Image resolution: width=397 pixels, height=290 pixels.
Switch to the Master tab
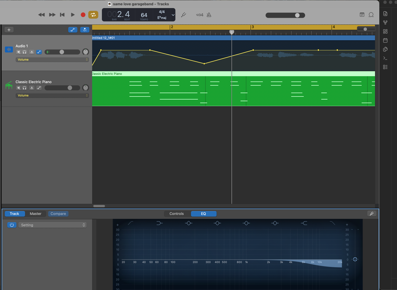click(35, 214)
